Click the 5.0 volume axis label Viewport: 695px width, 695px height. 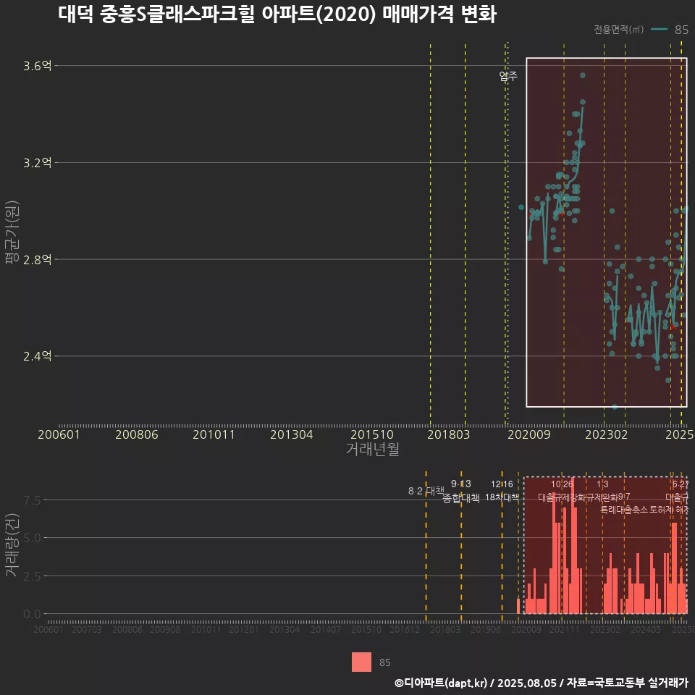pos(32,538)
